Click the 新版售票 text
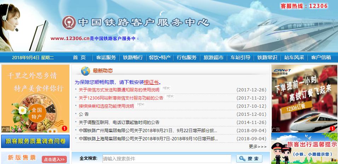The width and height of the screenshot is (338, 164). click(22, 158)
